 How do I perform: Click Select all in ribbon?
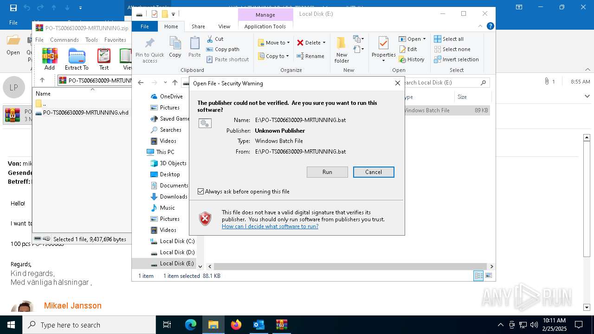tap(449, 39)
